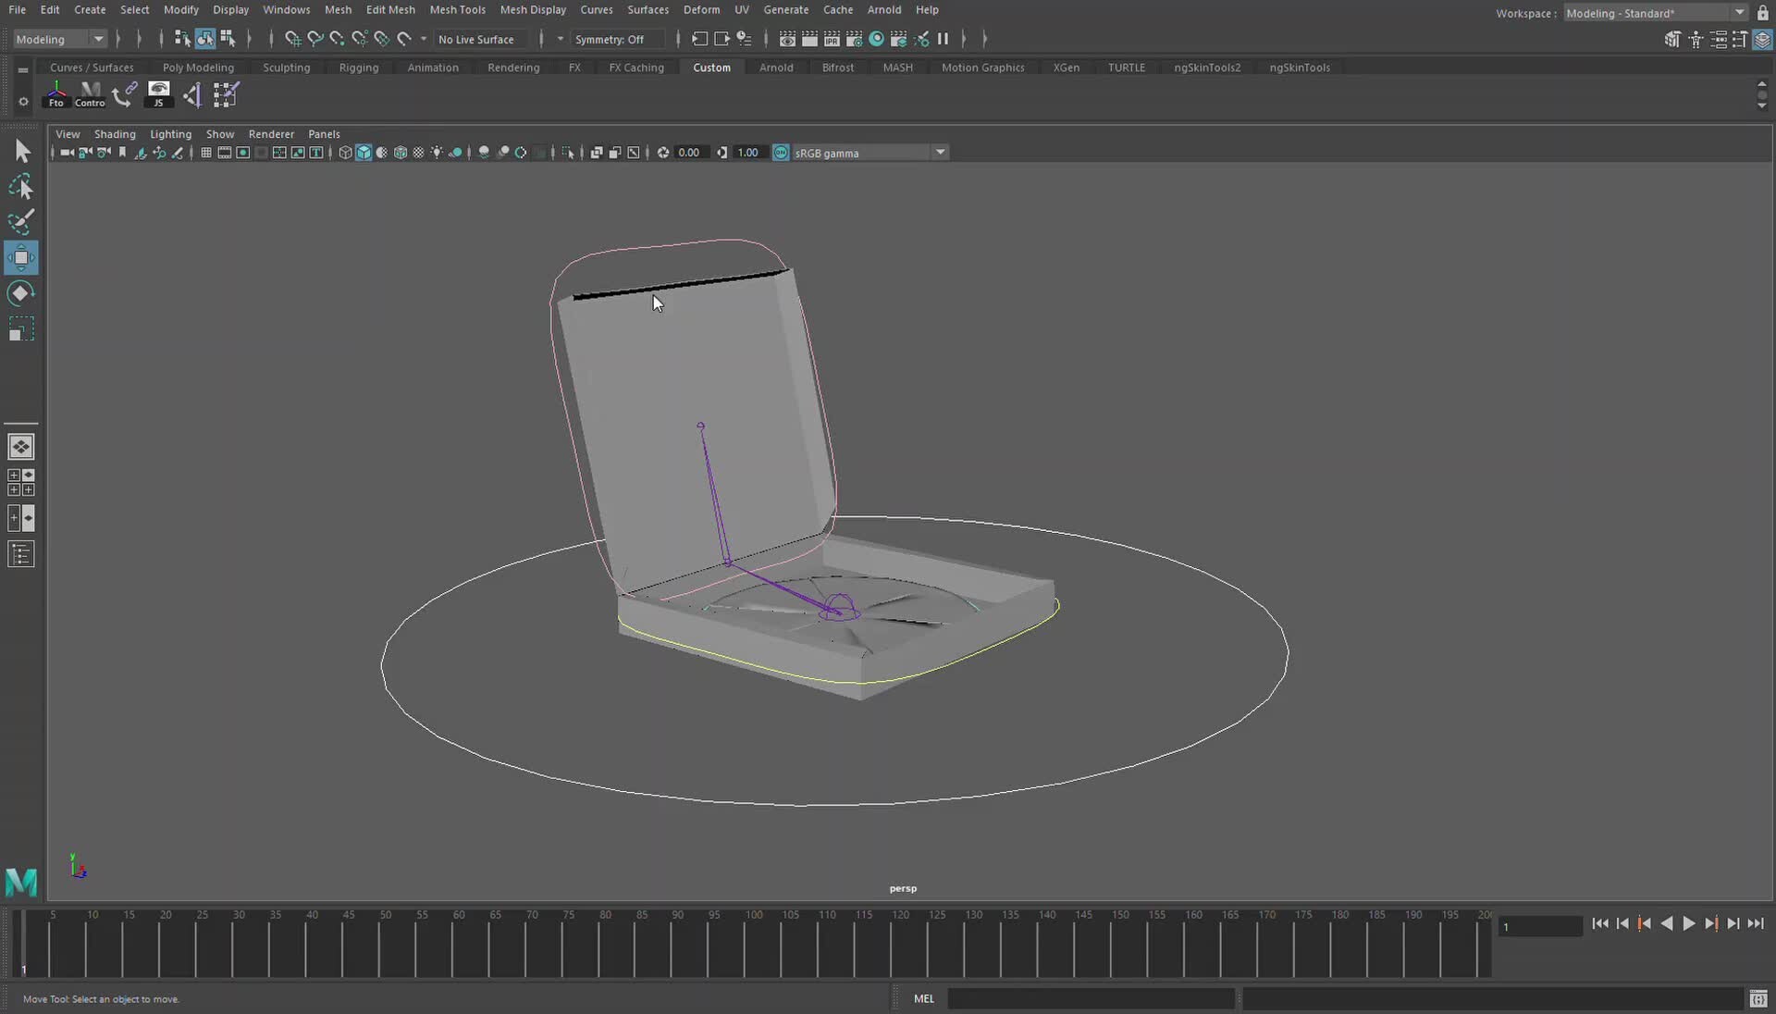The width and height of the screenshot is (1776, 1014).
Task: Activate the Rotate tool
Action: pyautogui.click(x=20, y=293)
